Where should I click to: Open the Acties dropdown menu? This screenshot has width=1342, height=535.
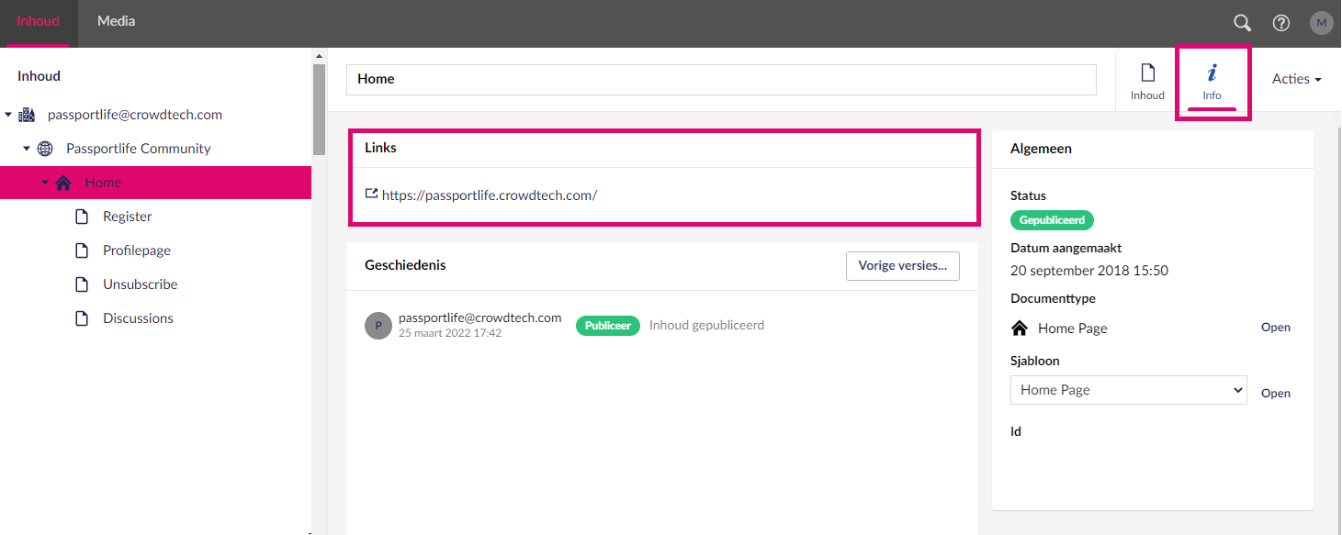(x=1296, y=80)
